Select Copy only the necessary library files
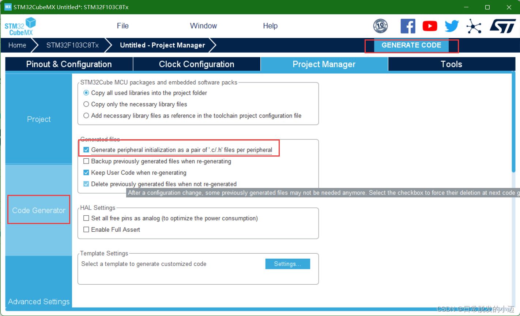The width and height of the screenshot is (520, 316). click(86, 104)
